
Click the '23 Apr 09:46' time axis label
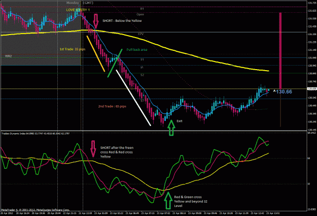tap(210, 213)
